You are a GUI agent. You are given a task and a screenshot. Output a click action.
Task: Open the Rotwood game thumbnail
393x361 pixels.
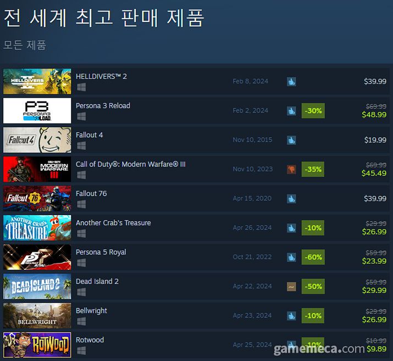(37, 345)
